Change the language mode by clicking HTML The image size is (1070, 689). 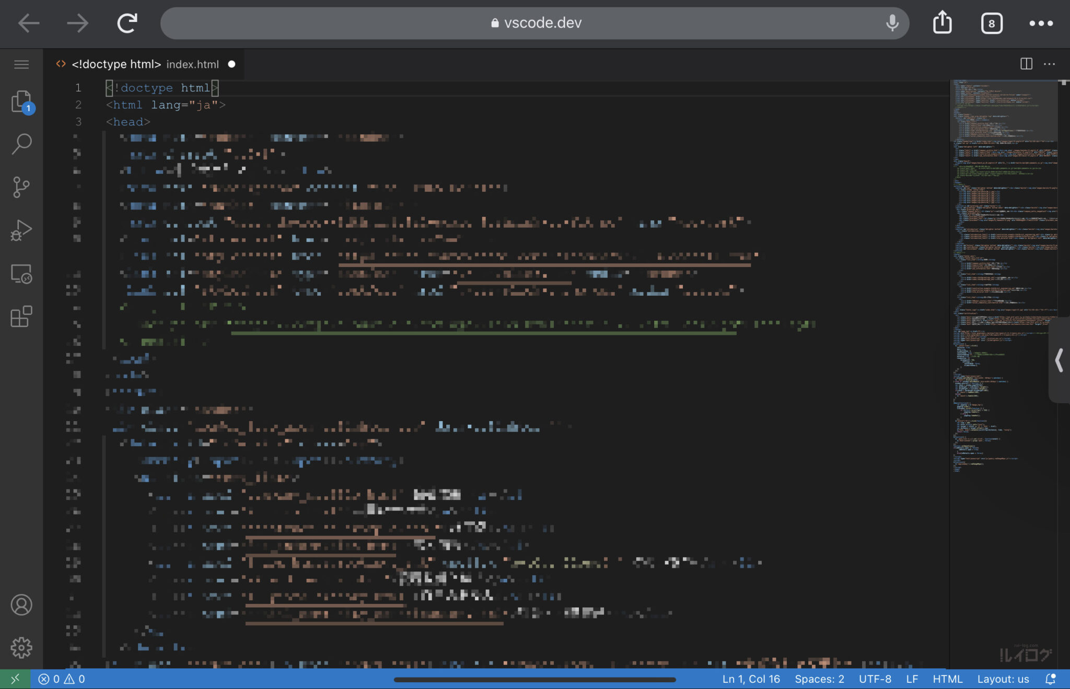(x=948, y=678)
